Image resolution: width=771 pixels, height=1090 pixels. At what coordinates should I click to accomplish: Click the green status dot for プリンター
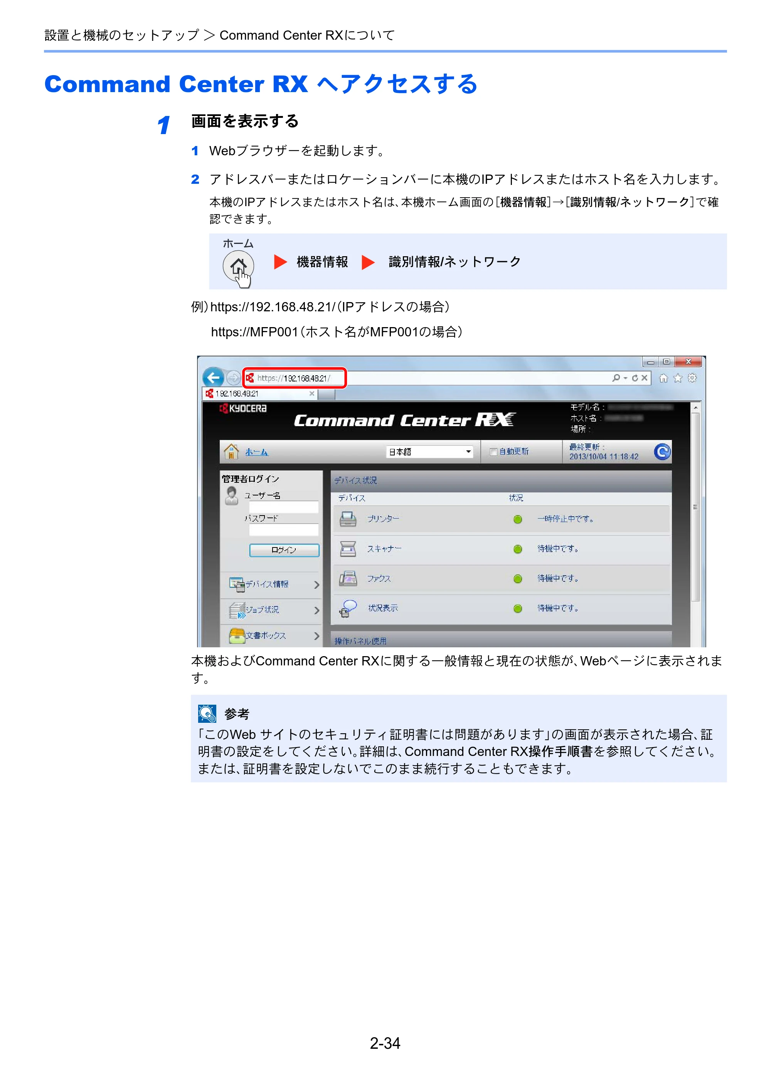(x=518, y=519)
